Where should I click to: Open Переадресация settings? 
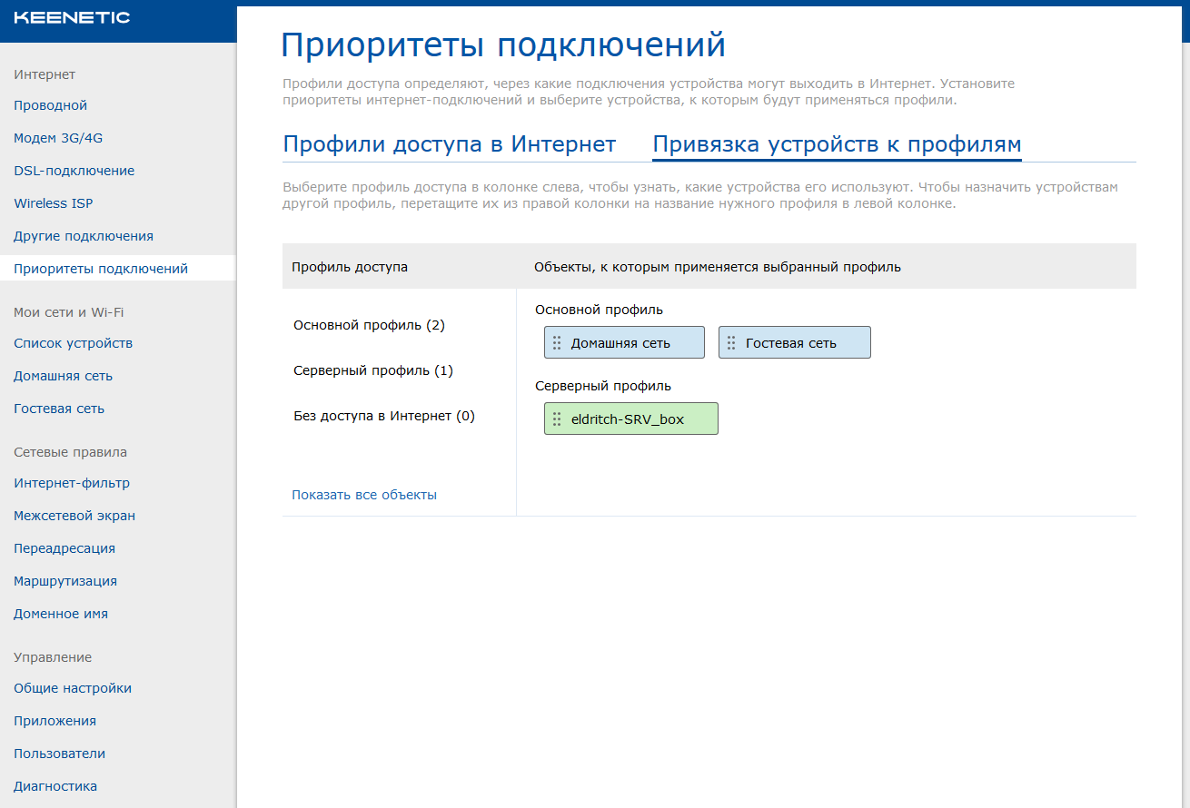(64, 548)
